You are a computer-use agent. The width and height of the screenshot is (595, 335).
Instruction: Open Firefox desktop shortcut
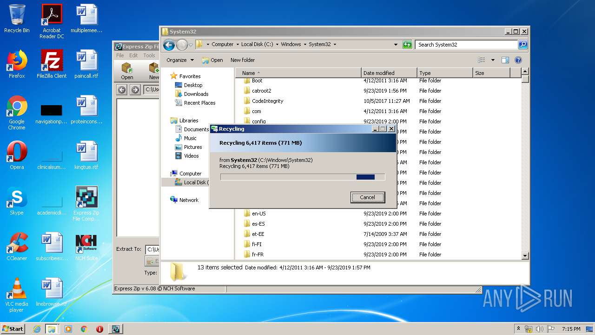coord(17,64)
